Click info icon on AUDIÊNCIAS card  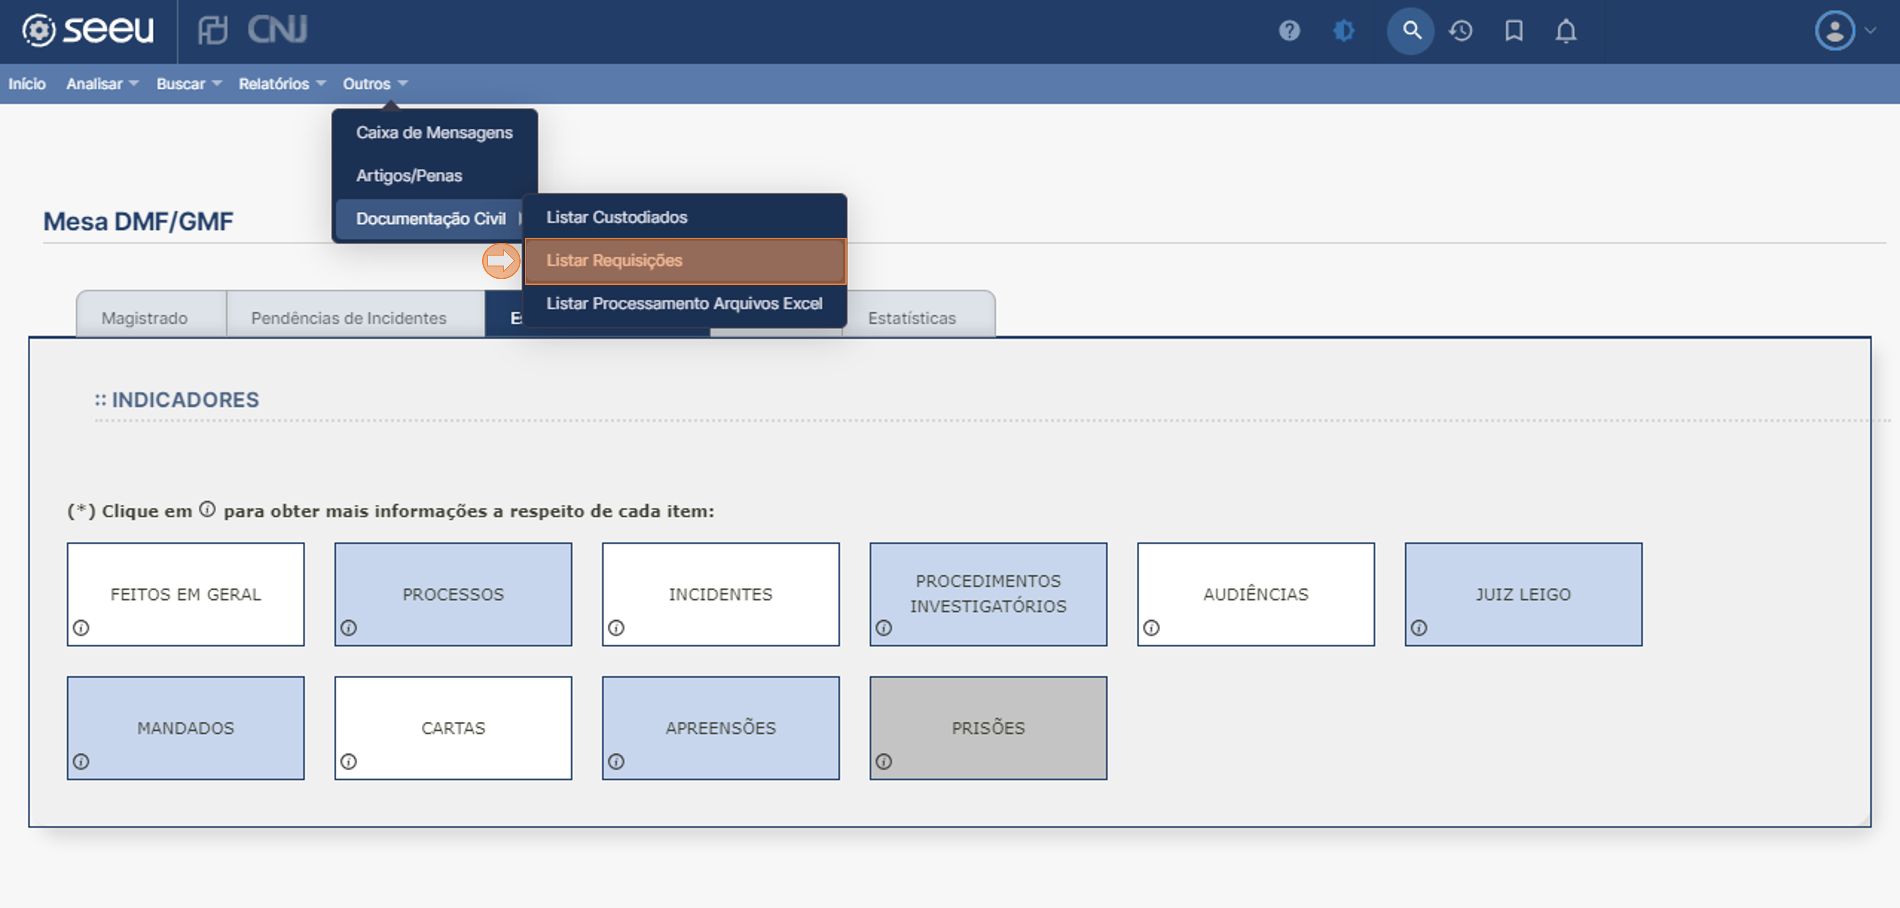coord(1152,628)
